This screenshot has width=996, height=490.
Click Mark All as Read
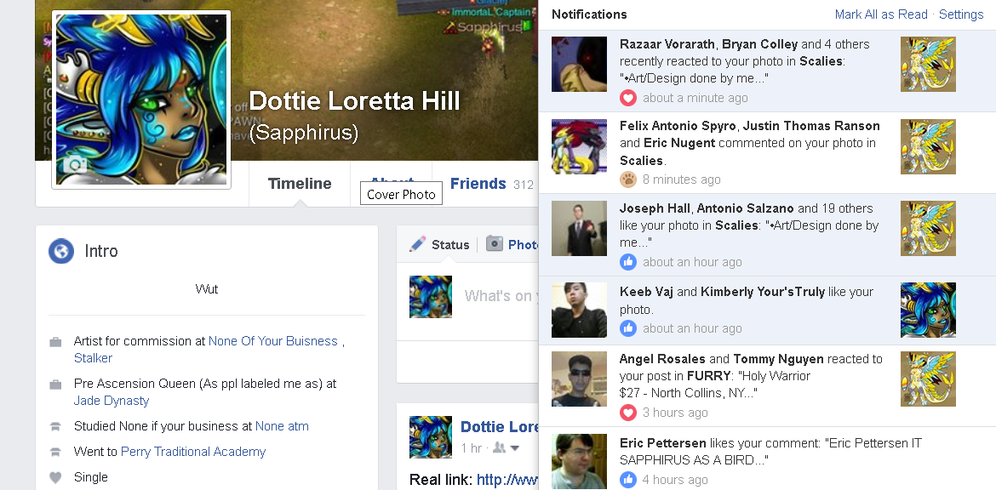881,14
